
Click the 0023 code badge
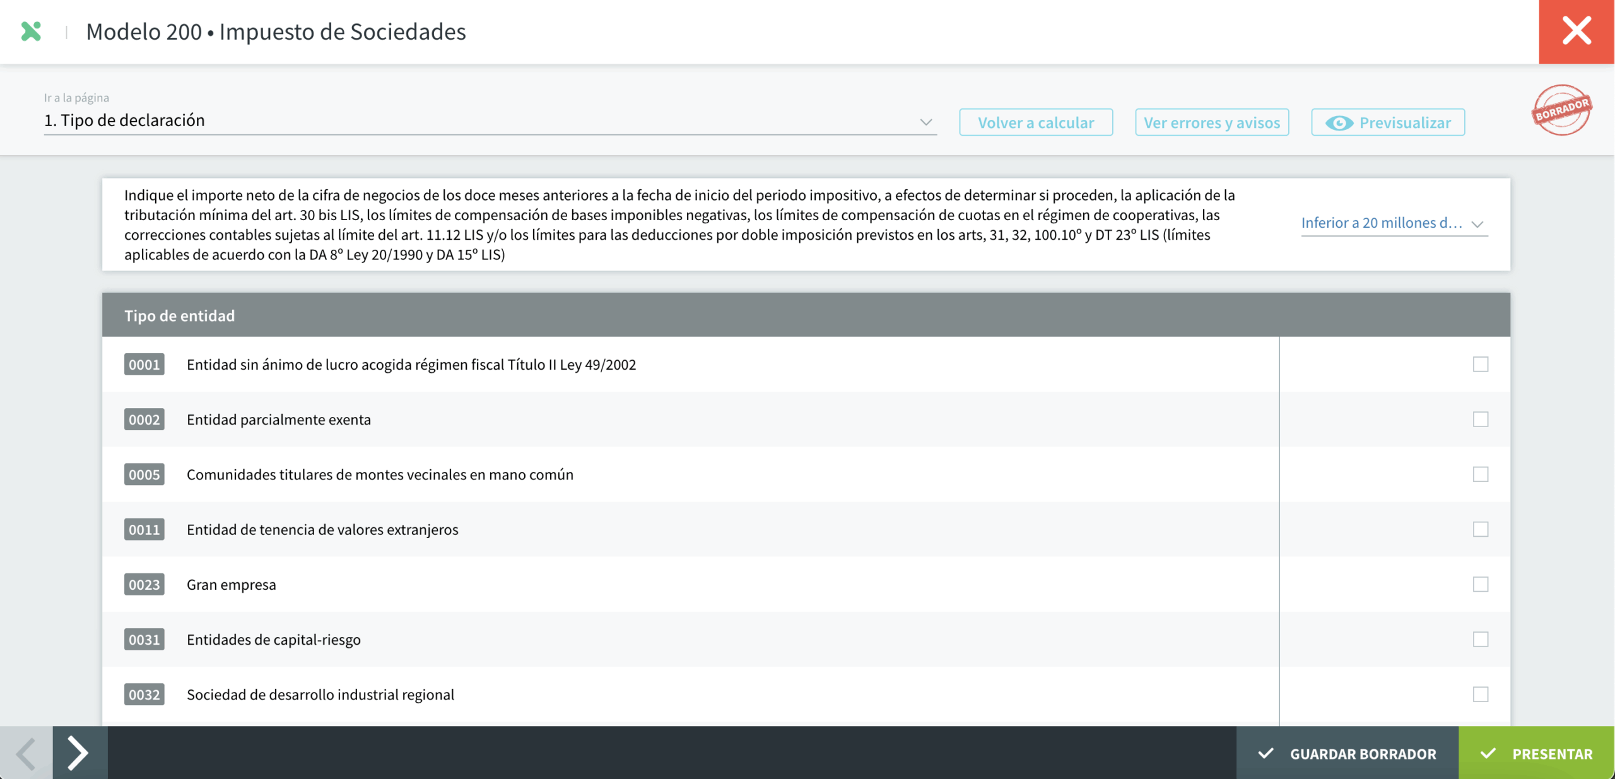click(144, 585)
